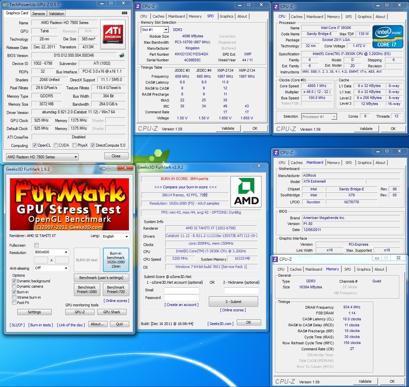The height and width of the screenshot is (387, 409).
Task: Click the GPU-Z camera screenshot icon
Action: point(124,13)
